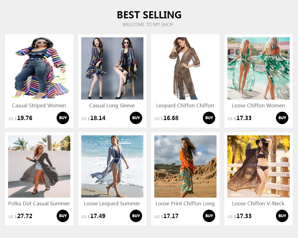Open the black chiffon beach cover-up photo
The image size is (298, 238).
(258, 166)
